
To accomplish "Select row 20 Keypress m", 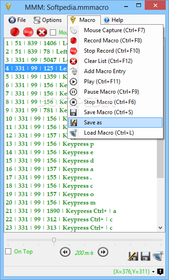I will (81, 203).
